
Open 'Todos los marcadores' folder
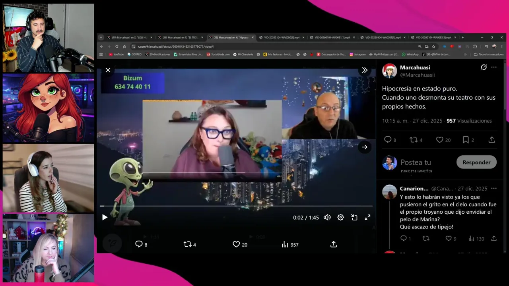tap(489, 54)
